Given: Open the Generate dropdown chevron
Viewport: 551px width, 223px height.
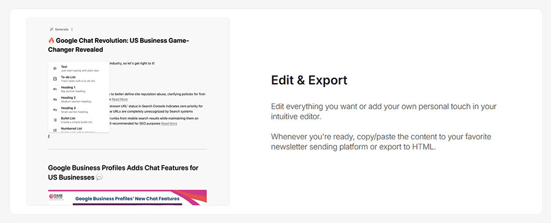Looking at the screenshot, I should coord(72,29).
